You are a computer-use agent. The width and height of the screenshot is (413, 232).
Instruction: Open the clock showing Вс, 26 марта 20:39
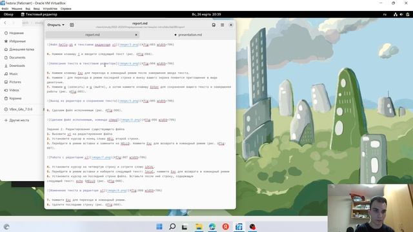(x=206, y=14)
